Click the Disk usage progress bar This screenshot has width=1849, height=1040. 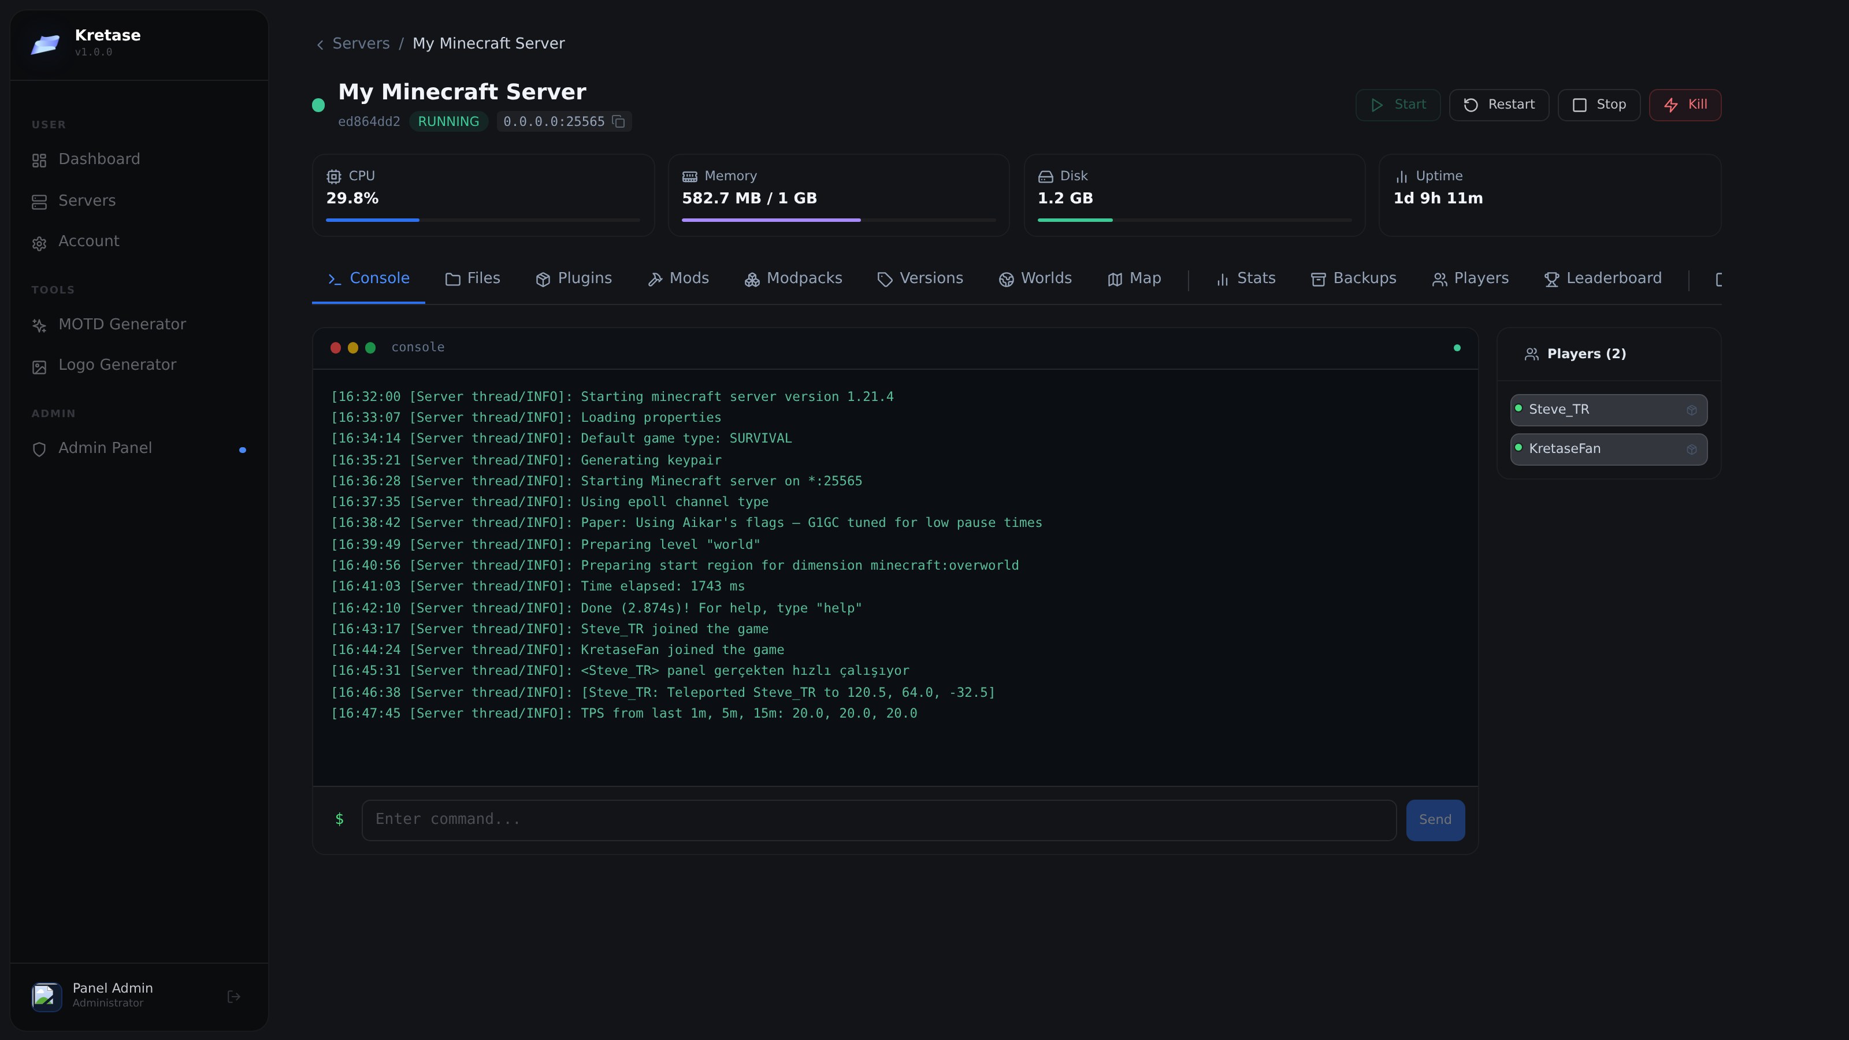[x=1194, y=220]
